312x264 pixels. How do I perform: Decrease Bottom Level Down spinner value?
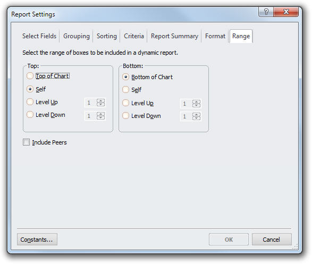(196, 118)
